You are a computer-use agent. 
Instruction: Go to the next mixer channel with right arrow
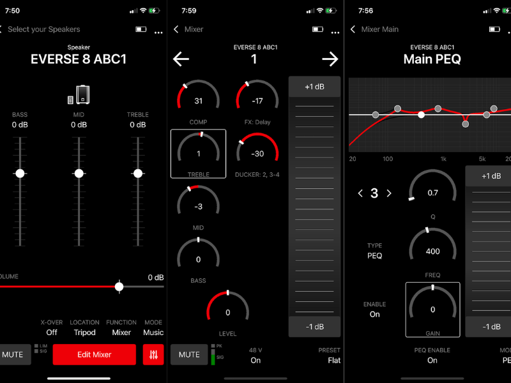click(330, 59)
